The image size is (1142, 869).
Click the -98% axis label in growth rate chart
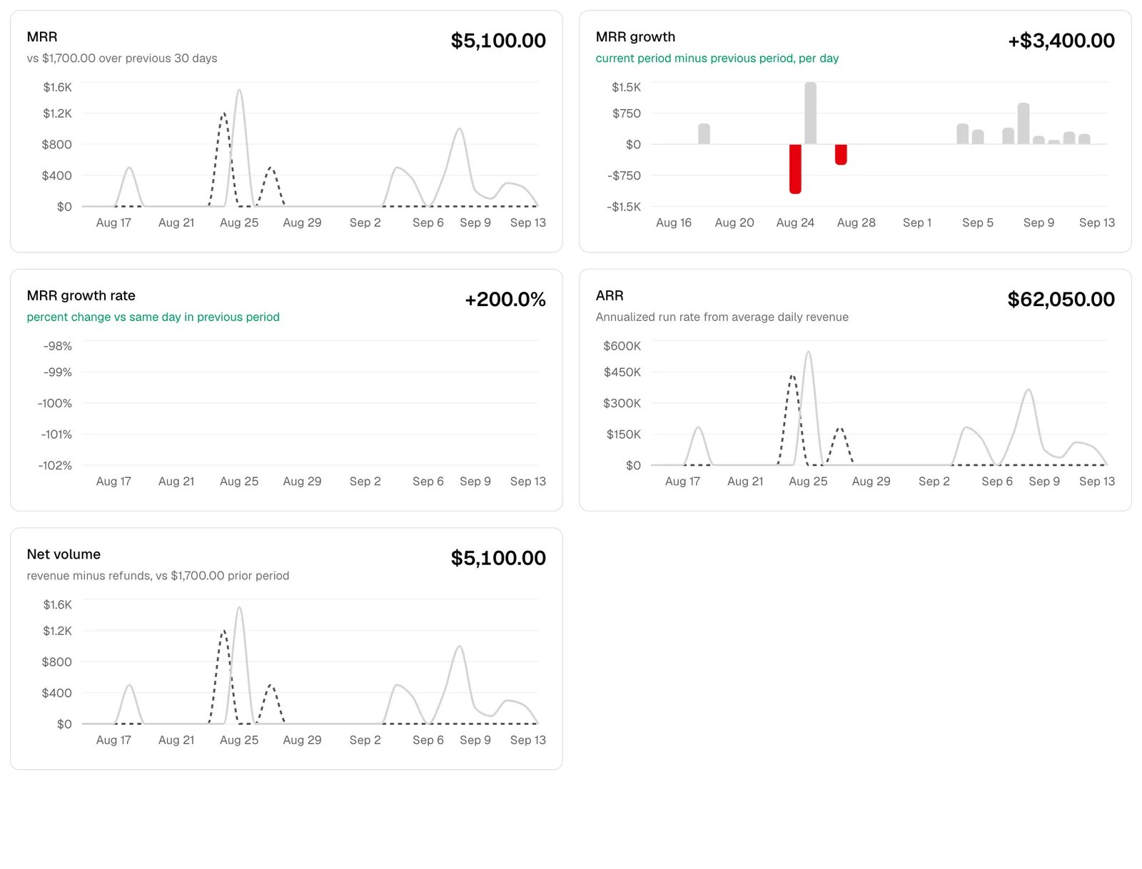tap(58, 346)
